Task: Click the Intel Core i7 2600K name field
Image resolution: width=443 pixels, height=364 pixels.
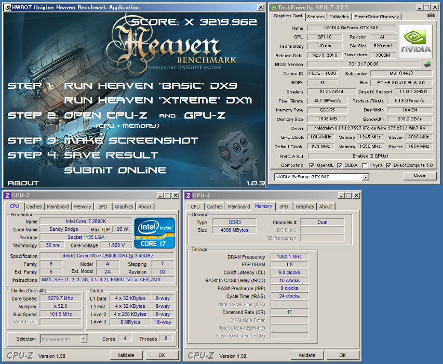Action: click(x=86, y=221)
